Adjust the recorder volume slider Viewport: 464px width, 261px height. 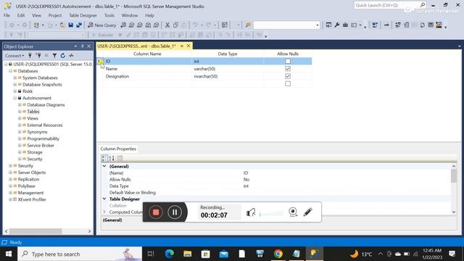[x=271, y=213]
